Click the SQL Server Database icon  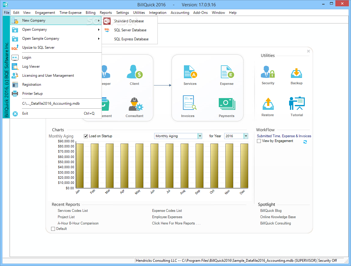[107, 30]
